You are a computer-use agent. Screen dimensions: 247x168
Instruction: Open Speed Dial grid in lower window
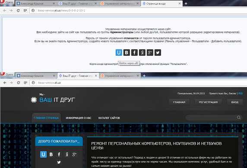25,83
